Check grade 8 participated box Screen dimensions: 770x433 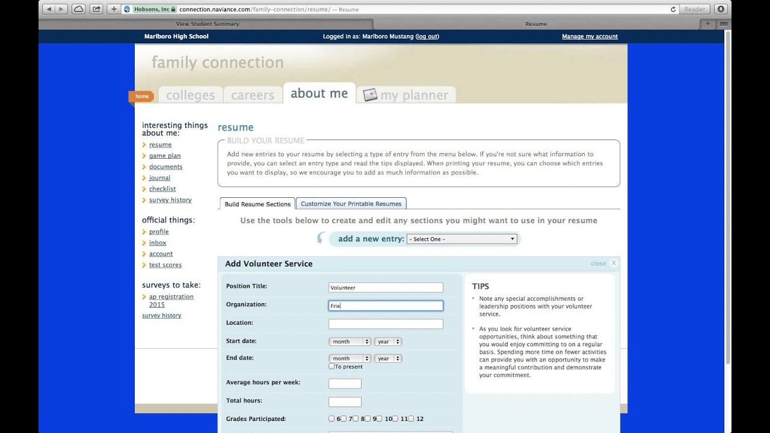356,419
